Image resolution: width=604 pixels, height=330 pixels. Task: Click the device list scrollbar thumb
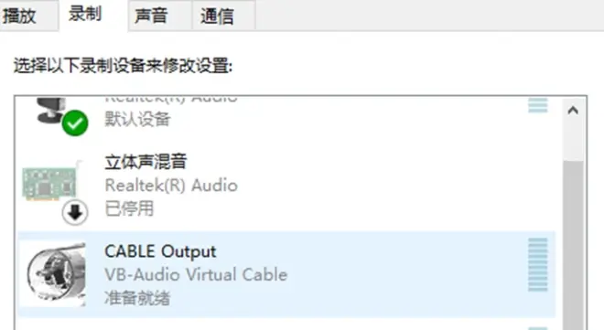(573, 245)
